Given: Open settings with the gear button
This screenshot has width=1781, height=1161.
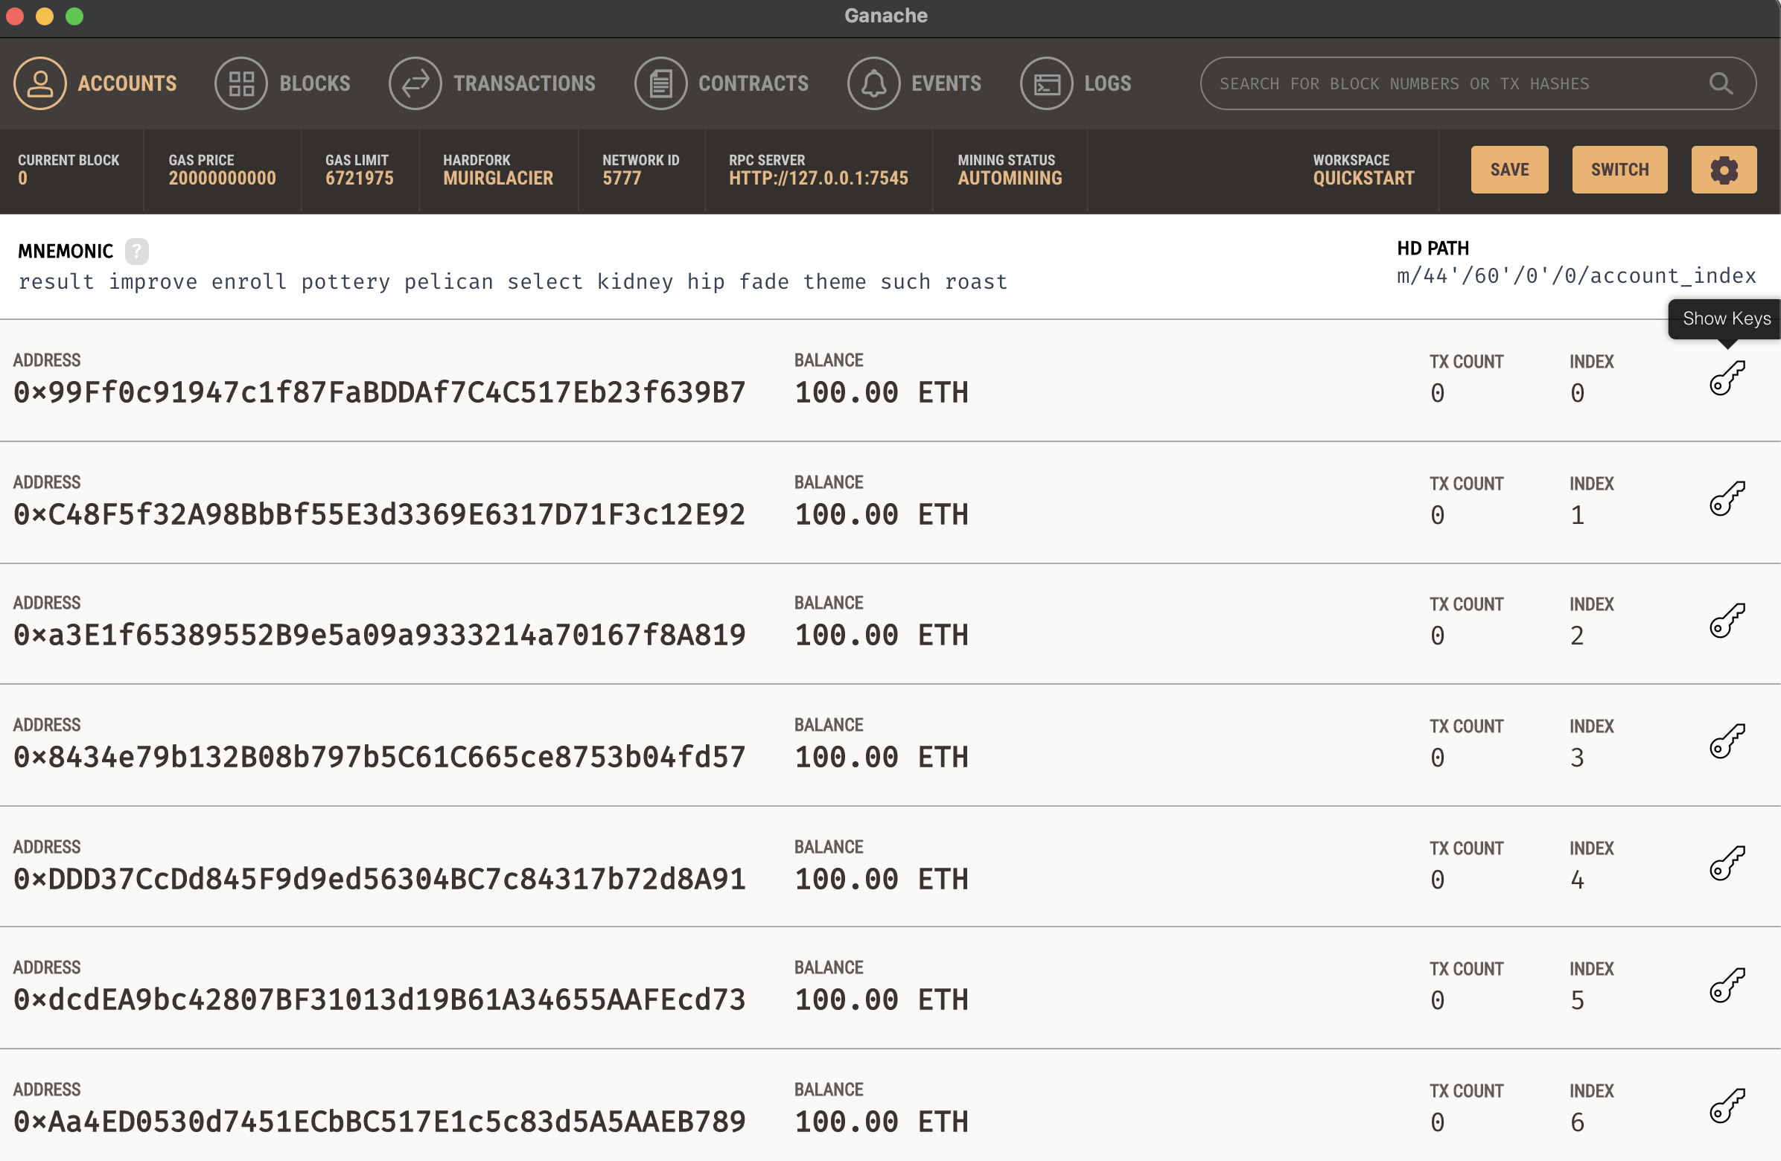Looking at the screenshot, I should tap(1724, 170).
